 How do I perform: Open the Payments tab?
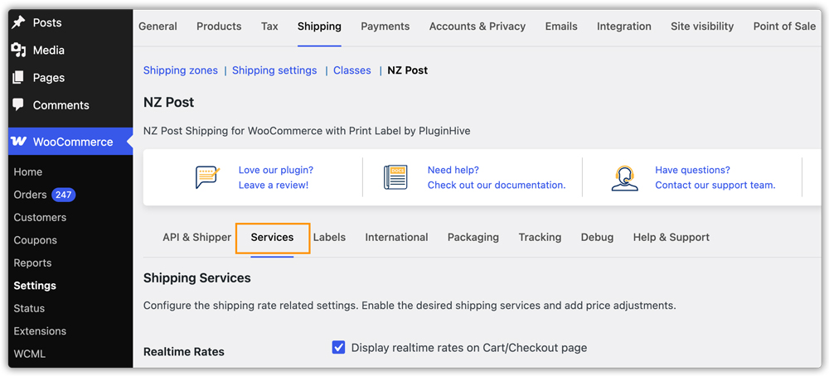pos(385,27)
